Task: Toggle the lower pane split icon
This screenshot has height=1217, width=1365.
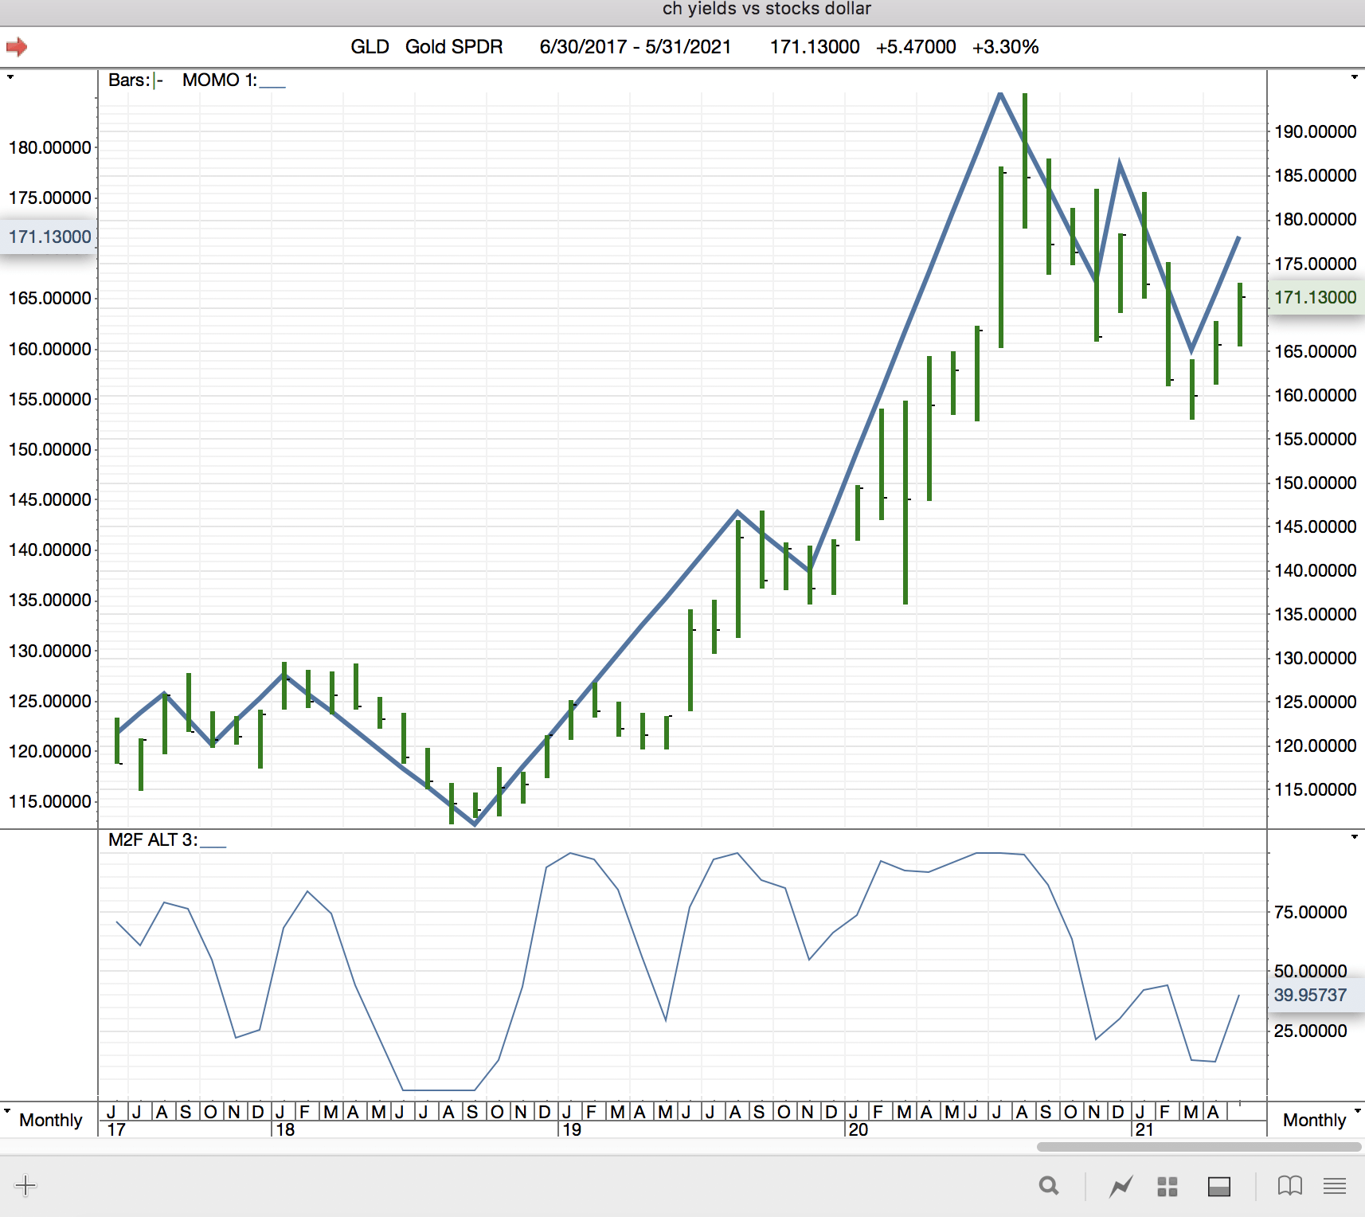Action: click(x=1219, y=1187)
